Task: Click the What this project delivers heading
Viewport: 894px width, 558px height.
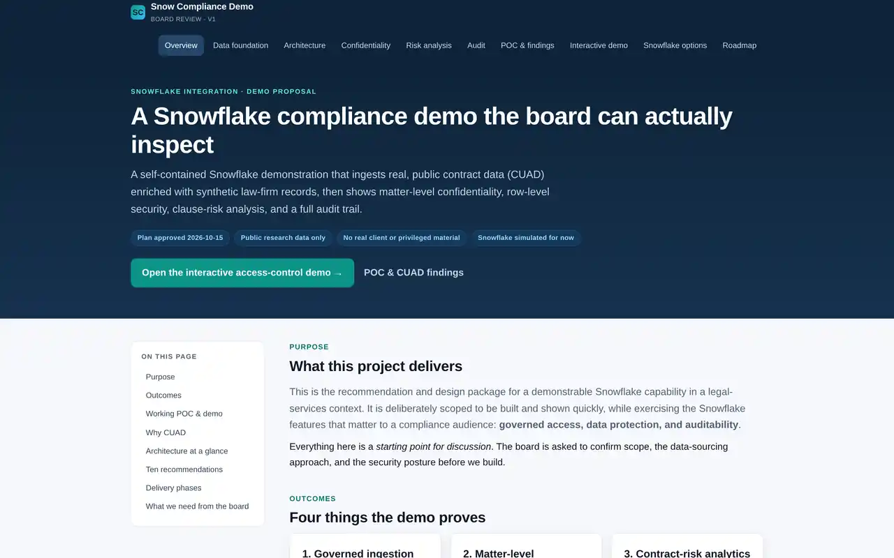Action: (376, 366)
